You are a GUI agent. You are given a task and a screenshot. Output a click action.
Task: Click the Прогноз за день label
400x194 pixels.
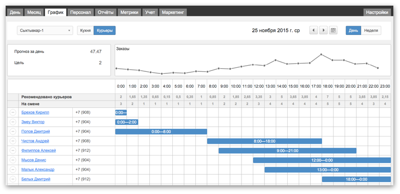click(29, 51)
